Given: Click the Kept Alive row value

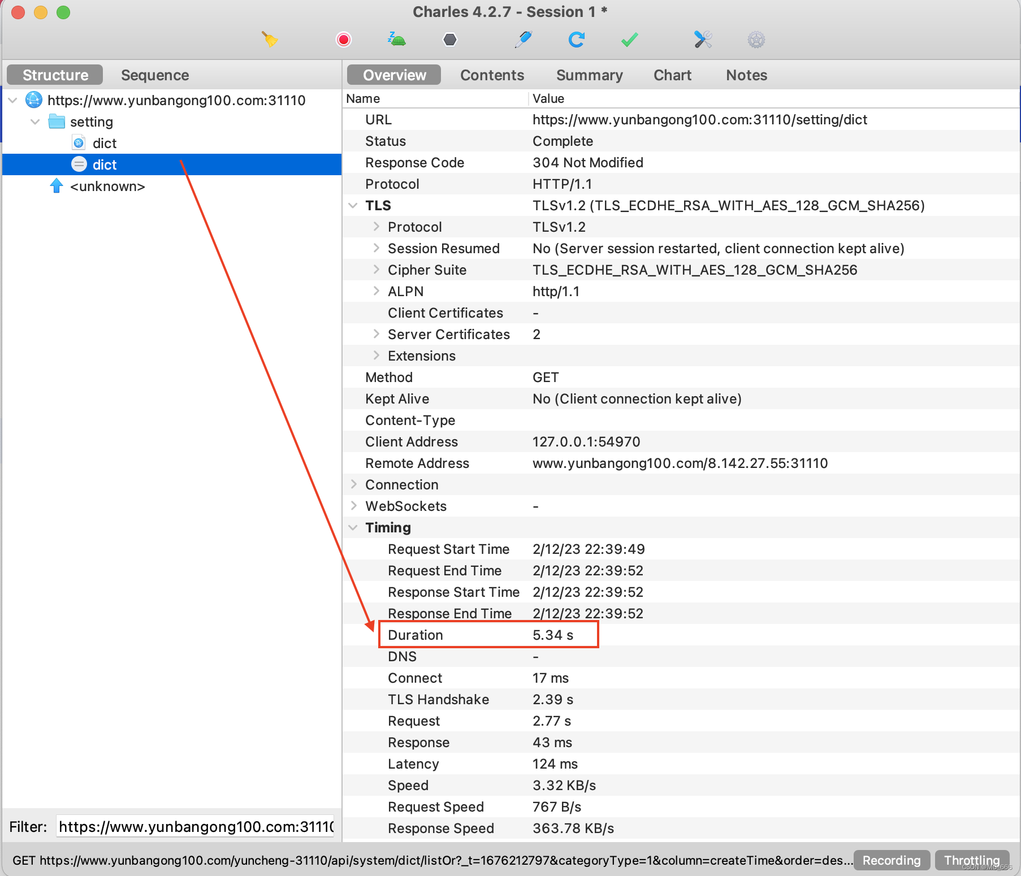Looking at the screenshot, I should pyautogui.click(x=637, y=399).
